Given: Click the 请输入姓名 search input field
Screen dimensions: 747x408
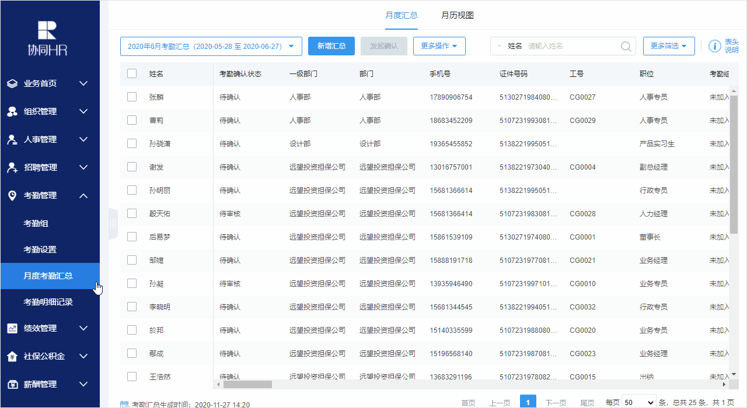Looking at the screenshot, I should (x=572, y=46).
